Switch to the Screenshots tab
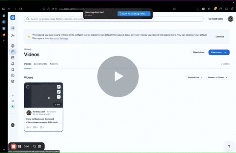 click(x=40, y=64)
